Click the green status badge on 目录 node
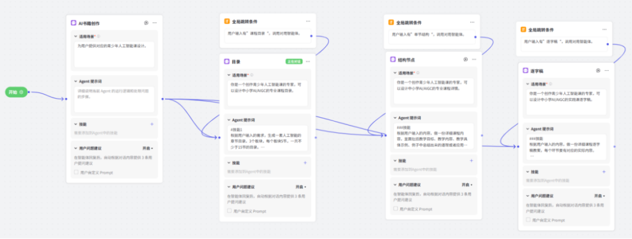This screenshot has height=239, width=632. tap(293, 61)
